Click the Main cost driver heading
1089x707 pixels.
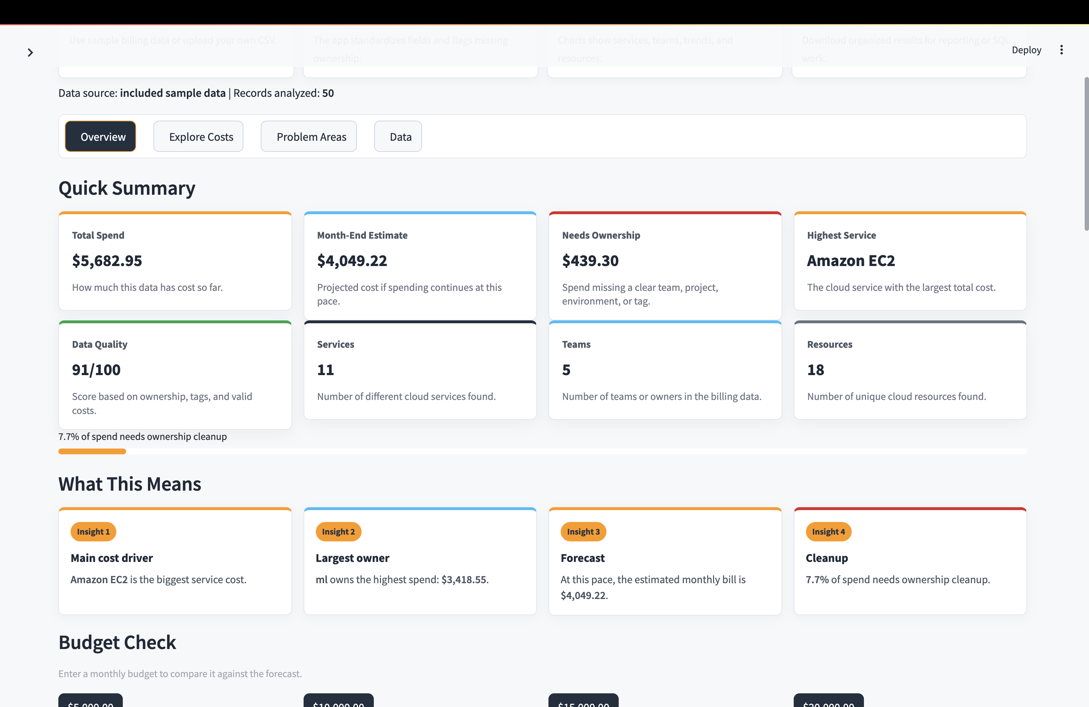click(x=112, y=558)
